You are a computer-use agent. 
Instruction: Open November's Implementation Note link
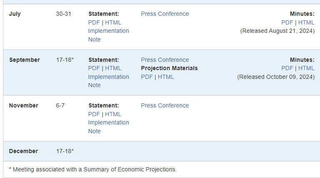tap(109, 127)
